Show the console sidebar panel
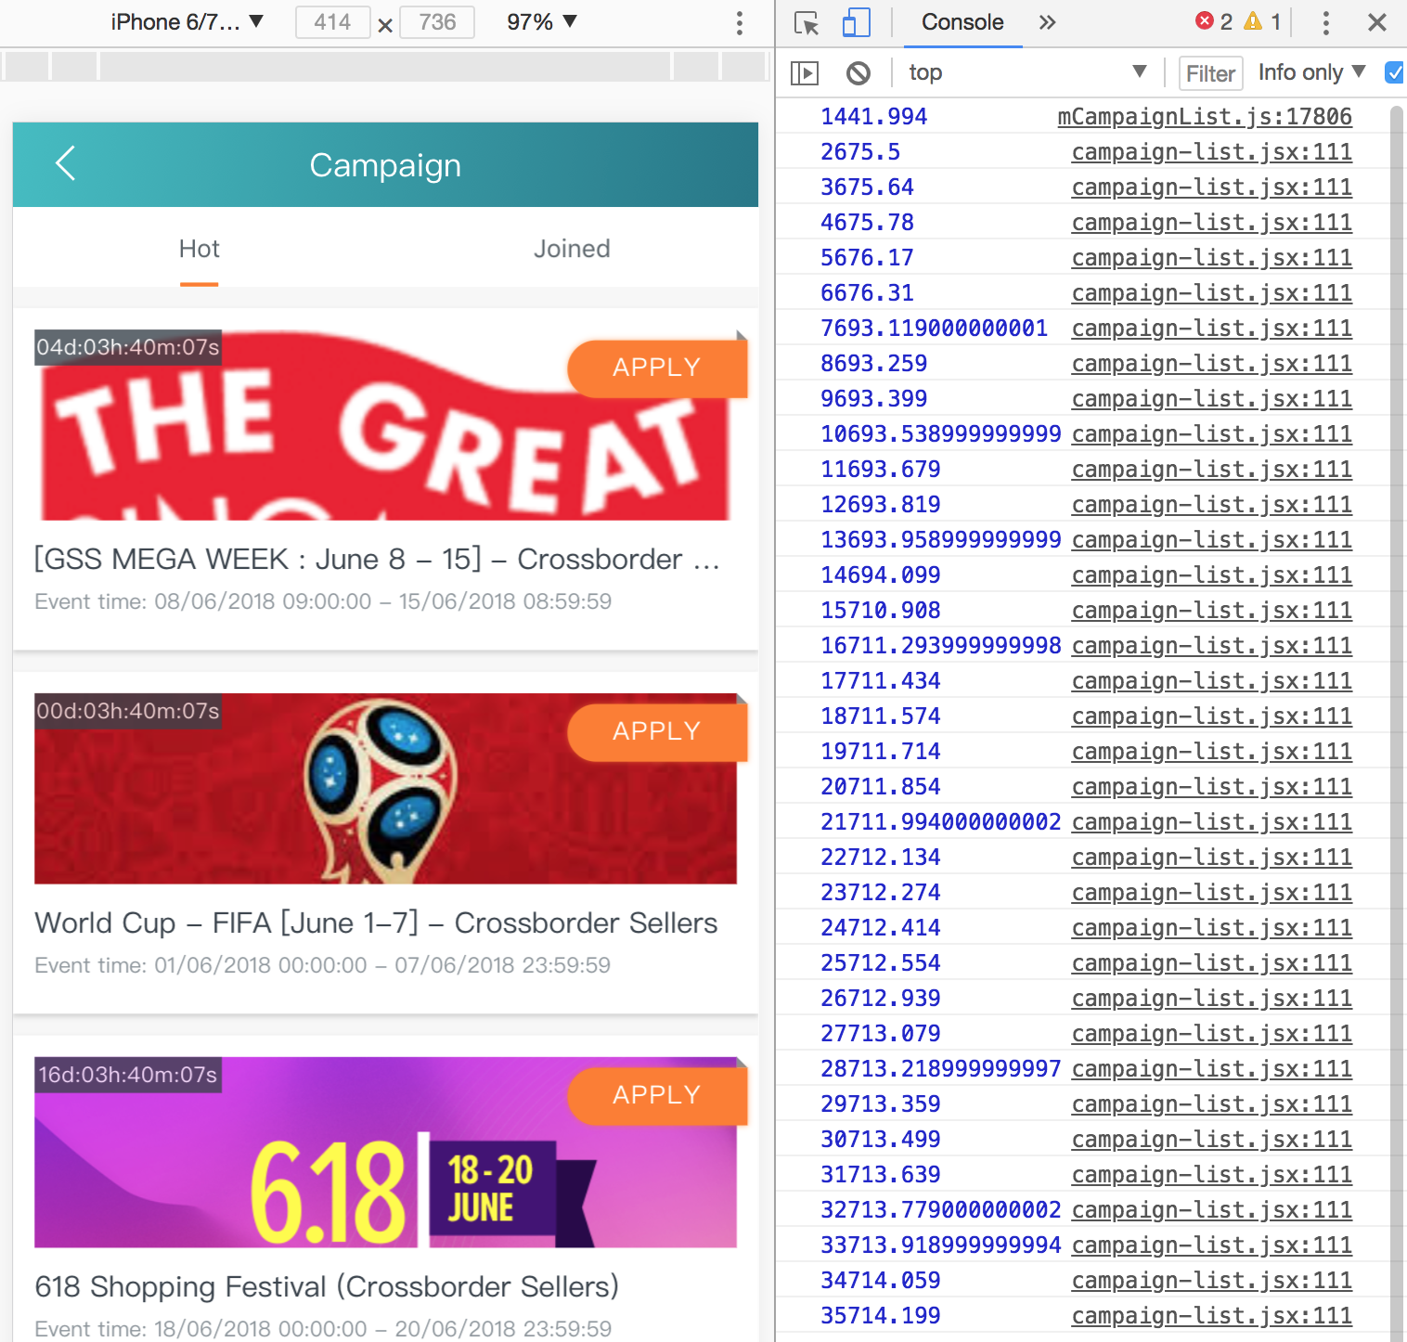Viewport: 1407px width, 1342px height. coord(805,73)
